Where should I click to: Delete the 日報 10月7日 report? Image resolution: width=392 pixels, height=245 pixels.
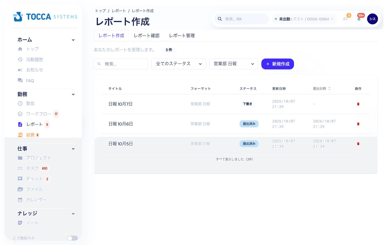[x=358, y=104]
